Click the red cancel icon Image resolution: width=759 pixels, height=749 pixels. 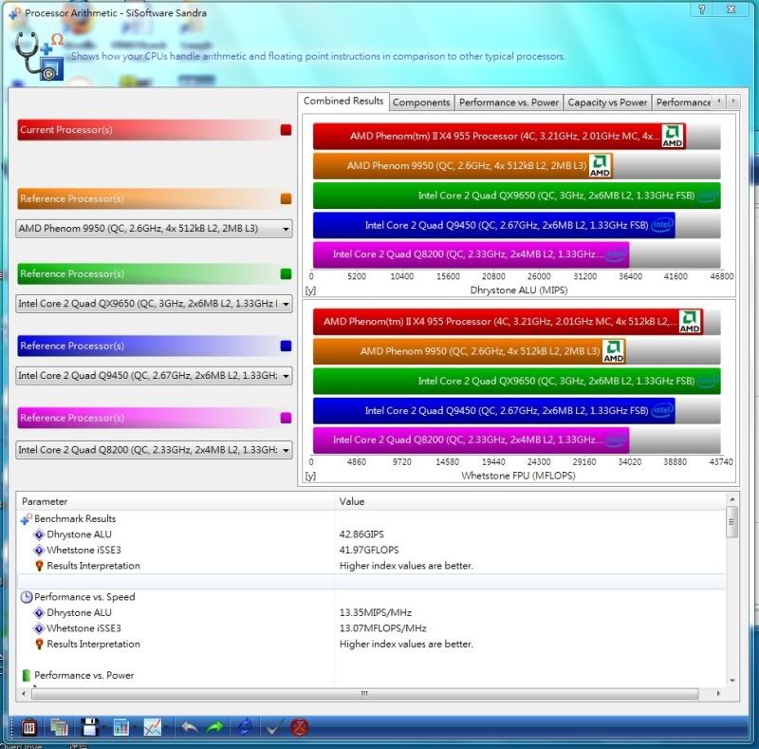(300, 727)
